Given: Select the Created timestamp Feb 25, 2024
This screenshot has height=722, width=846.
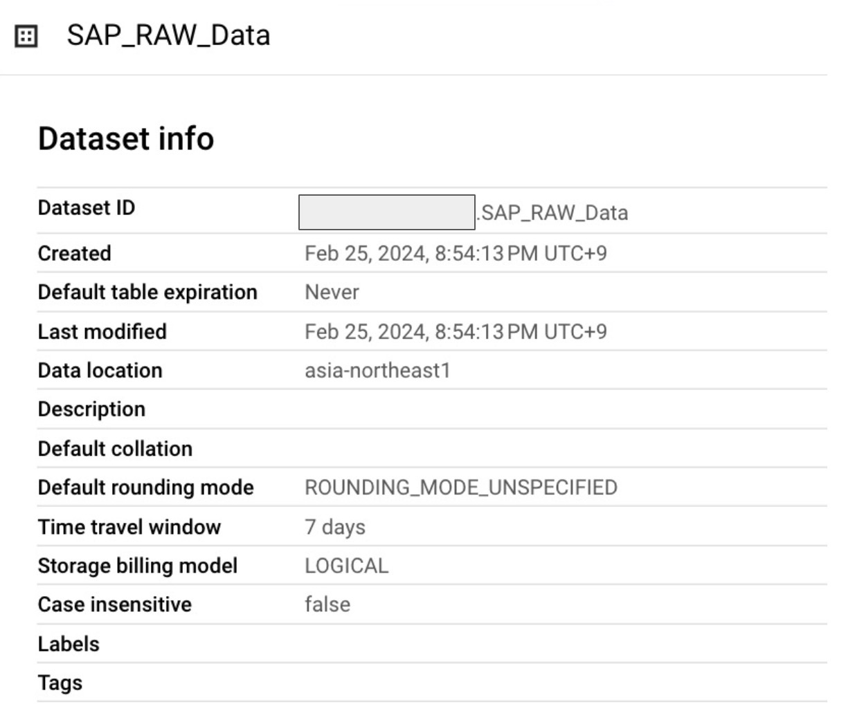Looking at the screenshot, I should point(456,254).
